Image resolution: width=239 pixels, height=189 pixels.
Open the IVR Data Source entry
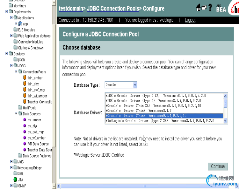38,144
